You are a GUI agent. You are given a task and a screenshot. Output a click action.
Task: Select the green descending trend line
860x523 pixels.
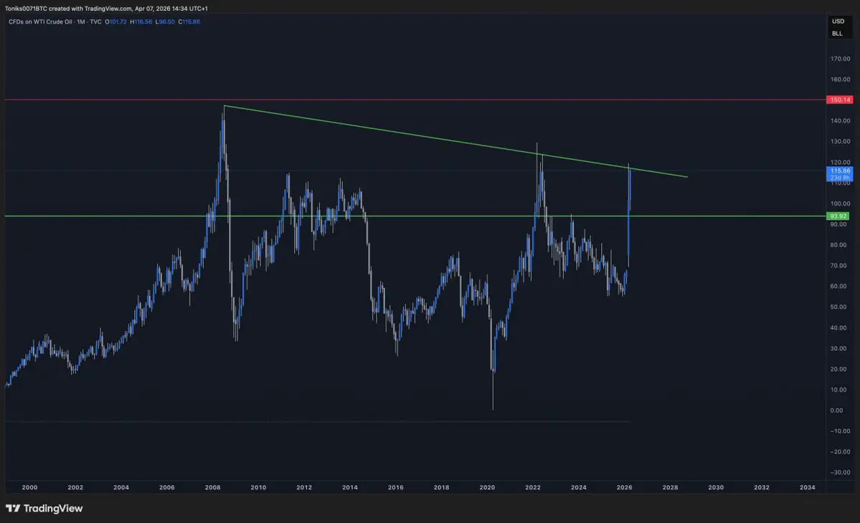pyautogui.click(x=455, y=141)
